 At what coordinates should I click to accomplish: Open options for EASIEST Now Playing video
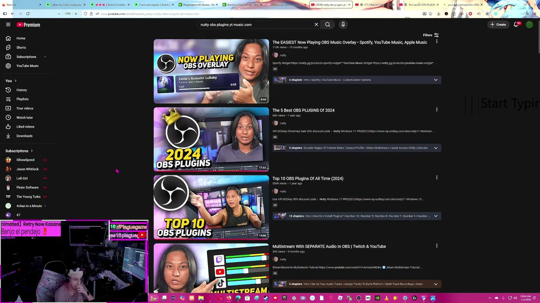[437, 42]
